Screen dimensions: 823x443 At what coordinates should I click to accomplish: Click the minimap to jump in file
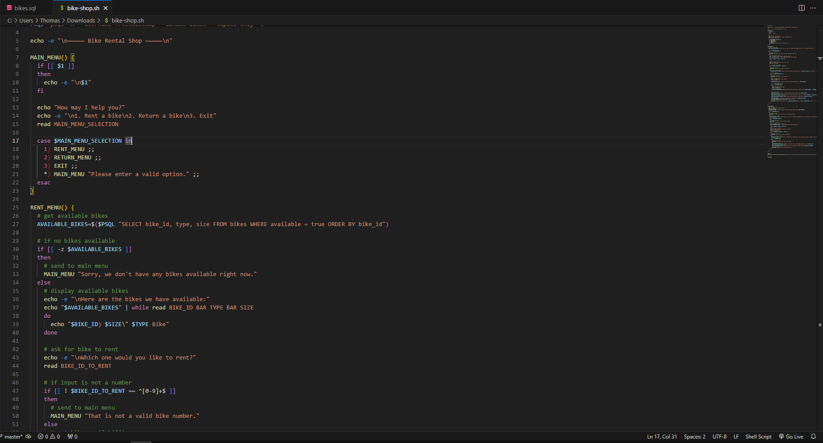pyautogui.click(x=788, y=91)
